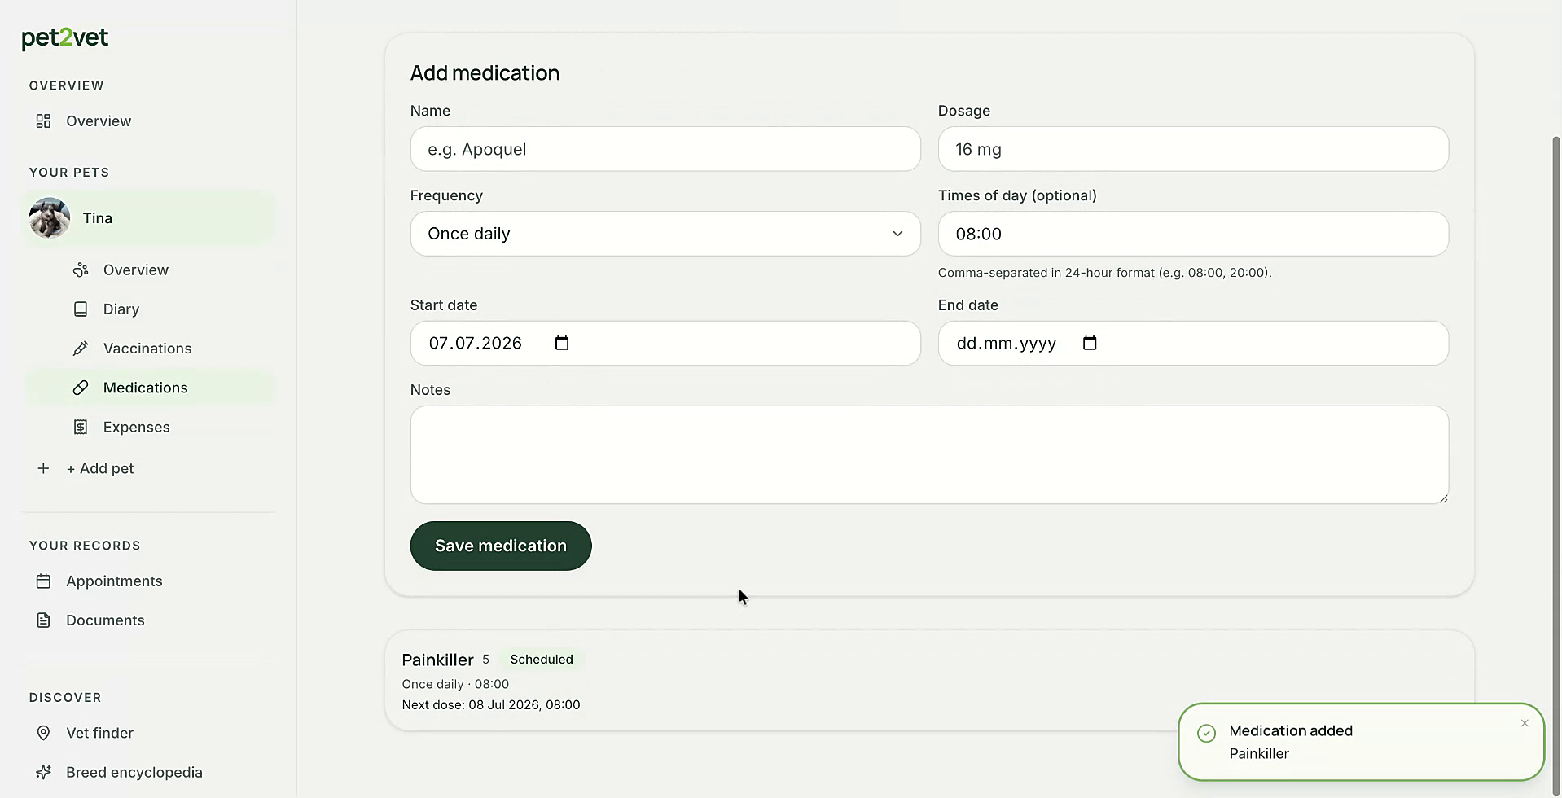Select Tina's paw Overview menu item
This screenshot has height=798, width=1562.
(x=136, y=270)
